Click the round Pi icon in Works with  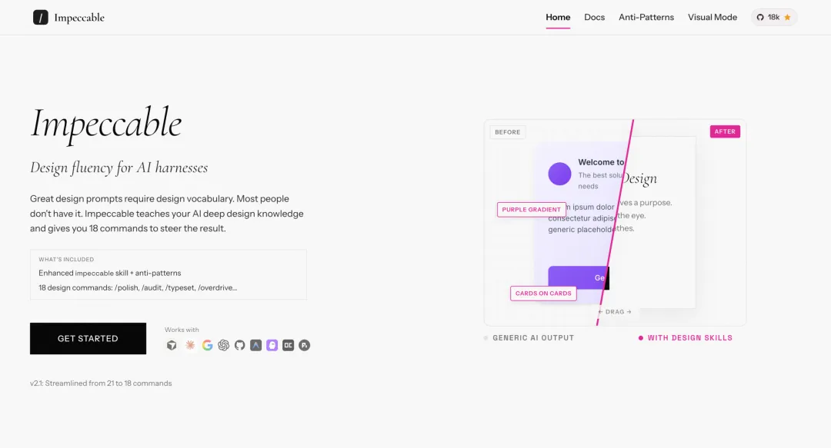click(x=304, y=345)
